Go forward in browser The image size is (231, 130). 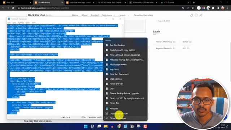pyautogui.click(x=8, y=8)
